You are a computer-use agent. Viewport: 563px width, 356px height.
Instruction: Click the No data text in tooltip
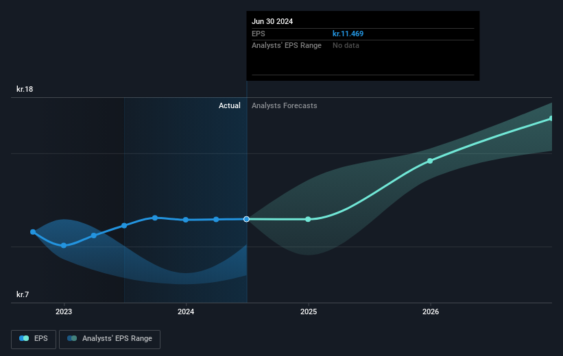[346, 46]
